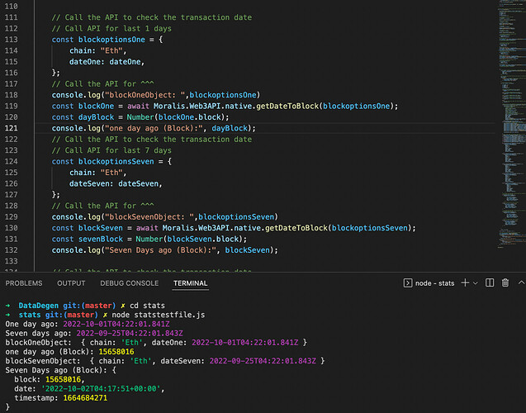Click the minimap on the right
The image size is (526, 413).
click(511, 124)
